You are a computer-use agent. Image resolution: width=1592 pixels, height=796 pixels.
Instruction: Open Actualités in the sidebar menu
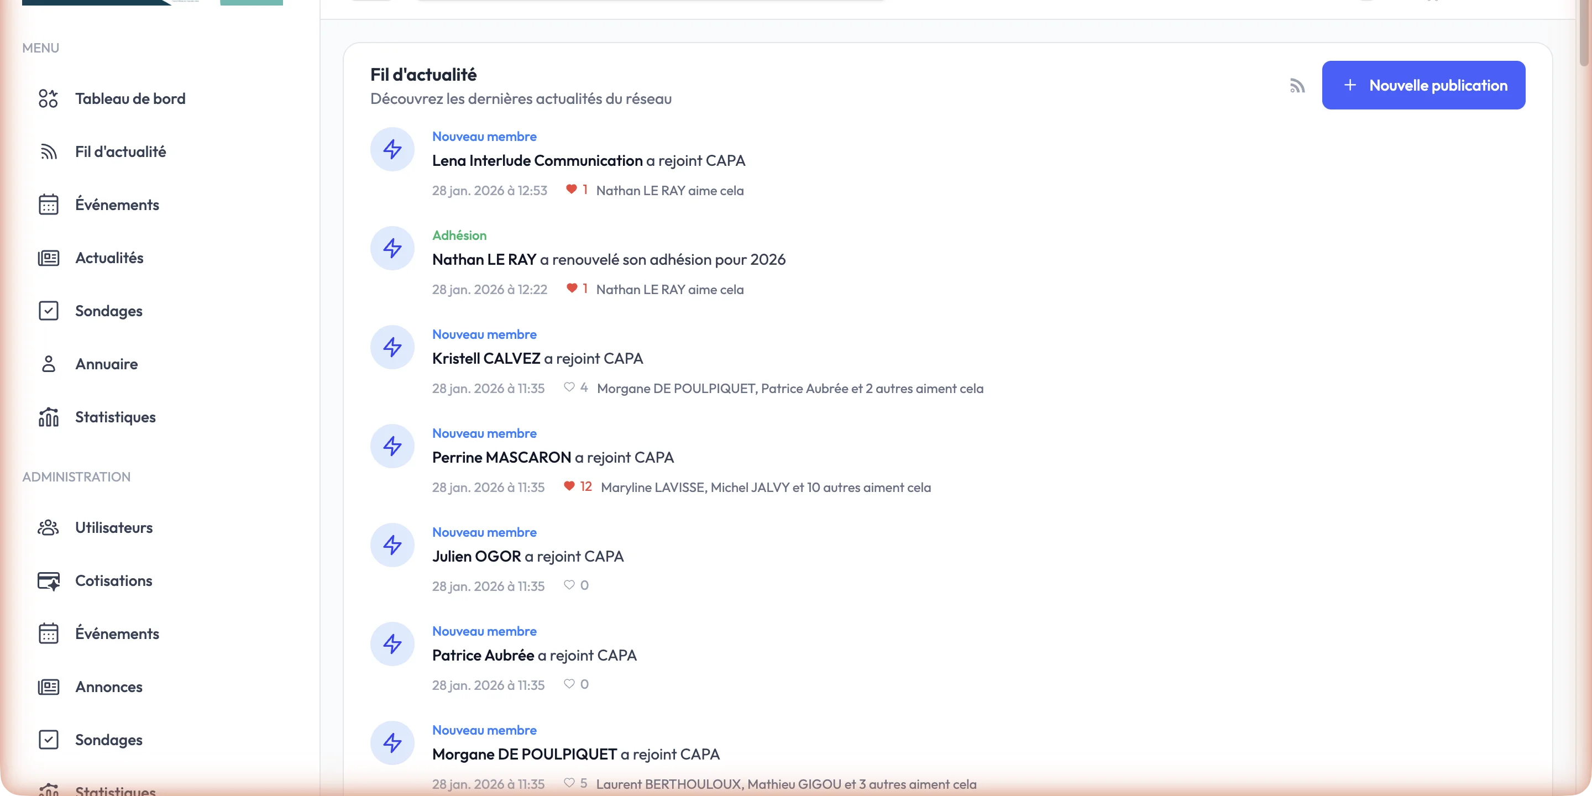coord(109,258)
